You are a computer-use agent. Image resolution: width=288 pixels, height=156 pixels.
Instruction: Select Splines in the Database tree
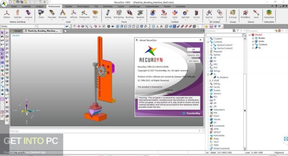[217, 55]
